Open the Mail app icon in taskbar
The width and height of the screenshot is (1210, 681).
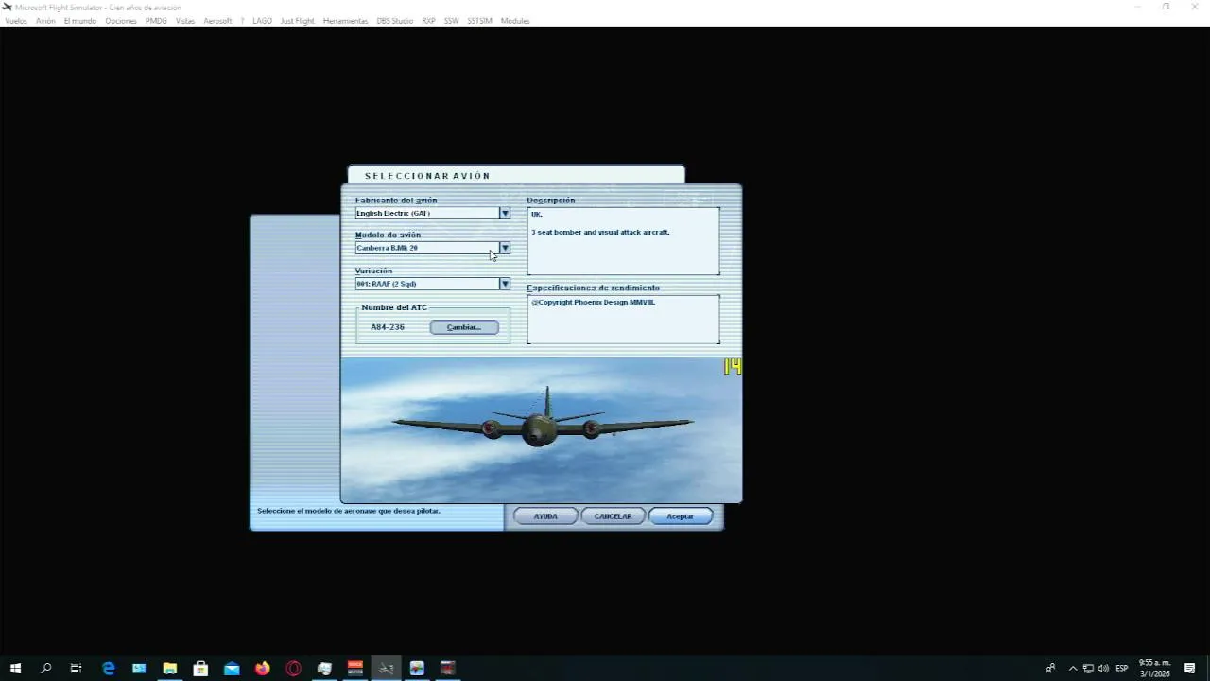pos(232,669)
